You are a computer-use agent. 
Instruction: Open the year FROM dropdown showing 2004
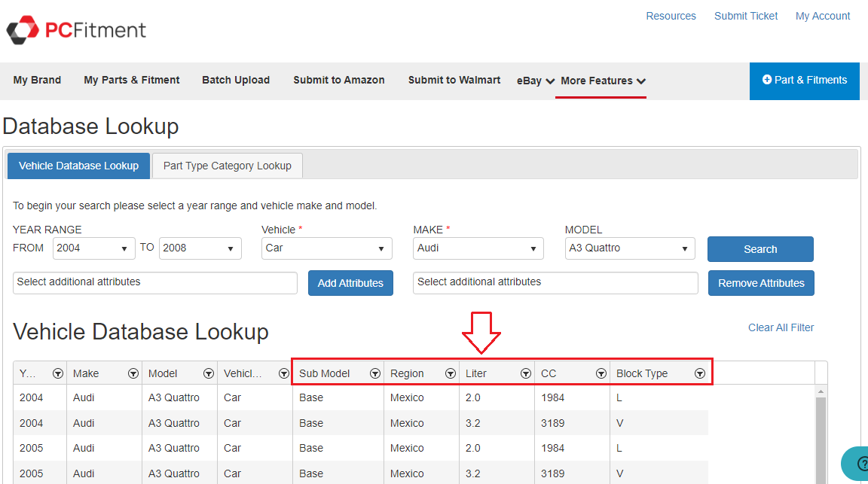[93, 248]
